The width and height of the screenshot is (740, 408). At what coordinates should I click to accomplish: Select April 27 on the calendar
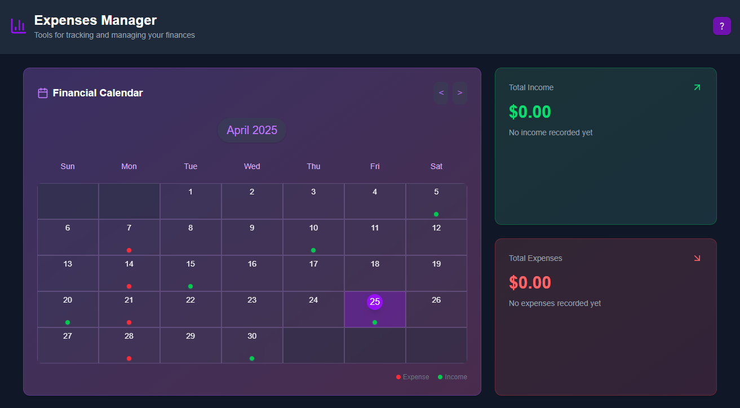[68, 345]
